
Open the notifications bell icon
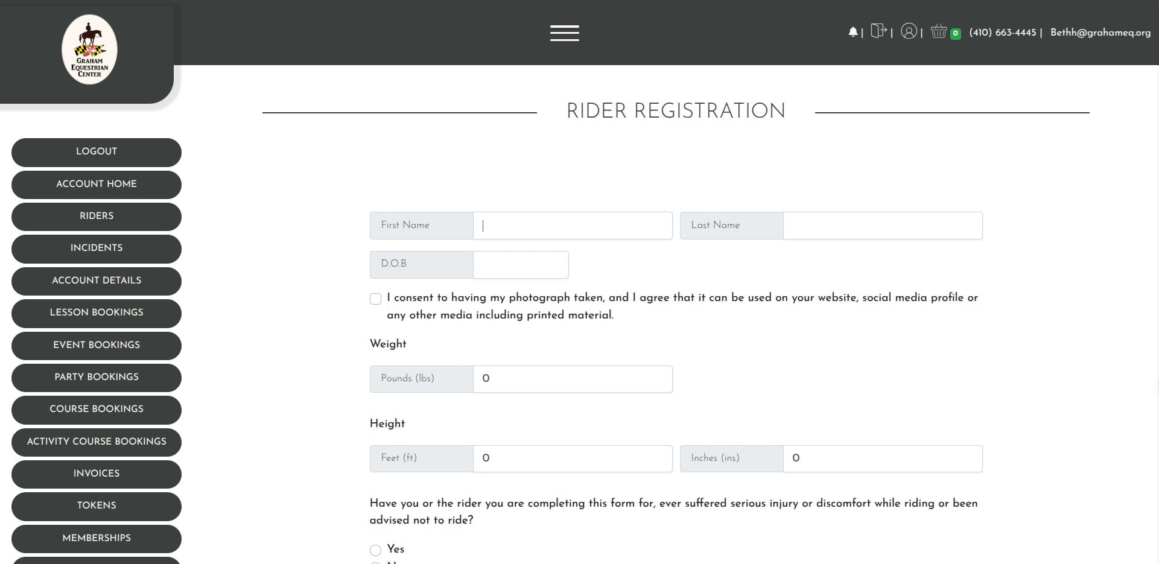tap(853, 32)
